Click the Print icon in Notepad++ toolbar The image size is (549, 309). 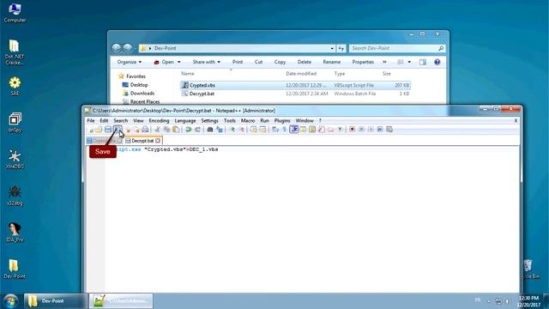tap(145, 130)
